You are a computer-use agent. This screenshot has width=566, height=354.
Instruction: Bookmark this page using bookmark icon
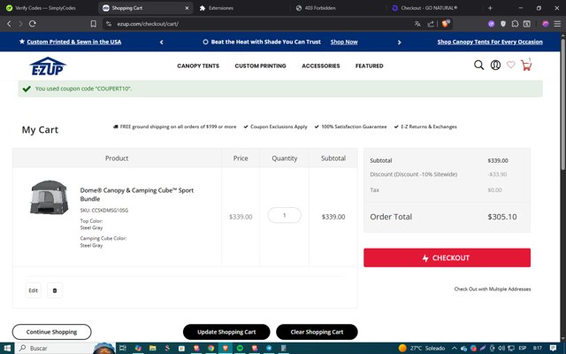tap(94, 24)
